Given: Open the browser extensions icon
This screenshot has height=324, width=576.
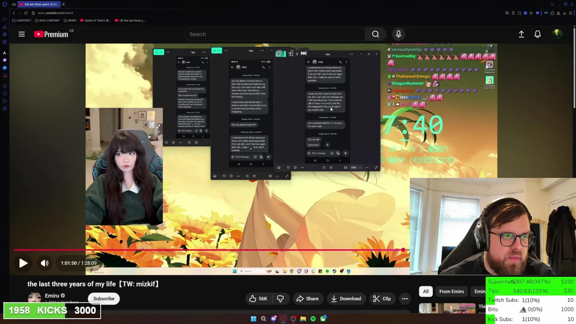Looking at the screenshot, I should (552, 13).
